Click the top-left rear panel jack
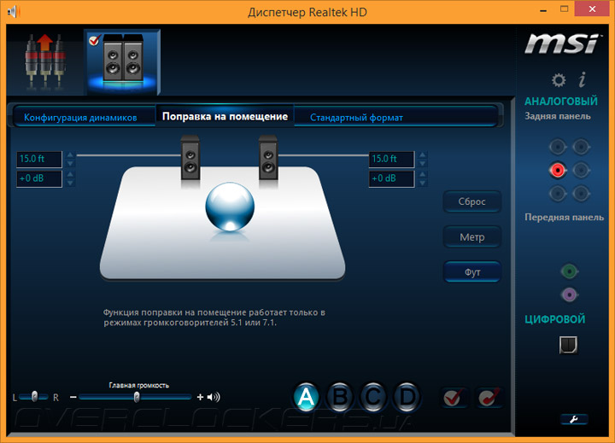Image resolution: width=615 pixels, height=443 pixels. pyautogui.click(x=557, y=147)
